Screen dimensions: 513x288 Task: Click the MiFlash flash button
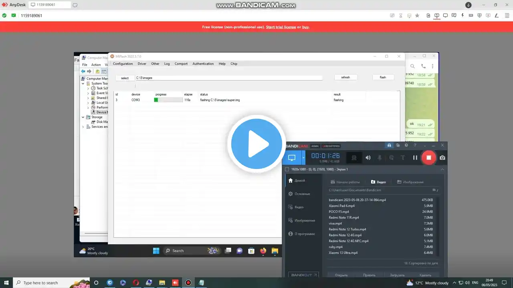[383, 77]
